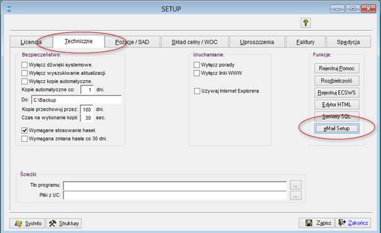
Task: Enable Używaj Internet Explorera option
Action: tap(197, 91)
